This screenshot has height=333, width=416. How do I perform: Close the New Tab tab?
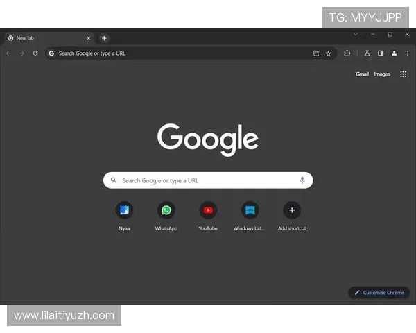point(88,38)
